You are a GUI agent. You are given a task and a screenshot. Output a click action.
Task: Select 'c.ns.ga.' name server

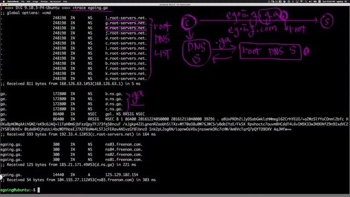tap(114, 109)
